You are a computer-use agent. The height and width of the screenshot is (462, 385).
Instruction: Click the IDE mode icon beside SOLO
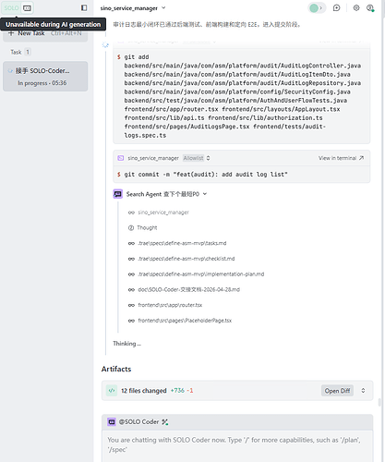click(x=27, y=8)
